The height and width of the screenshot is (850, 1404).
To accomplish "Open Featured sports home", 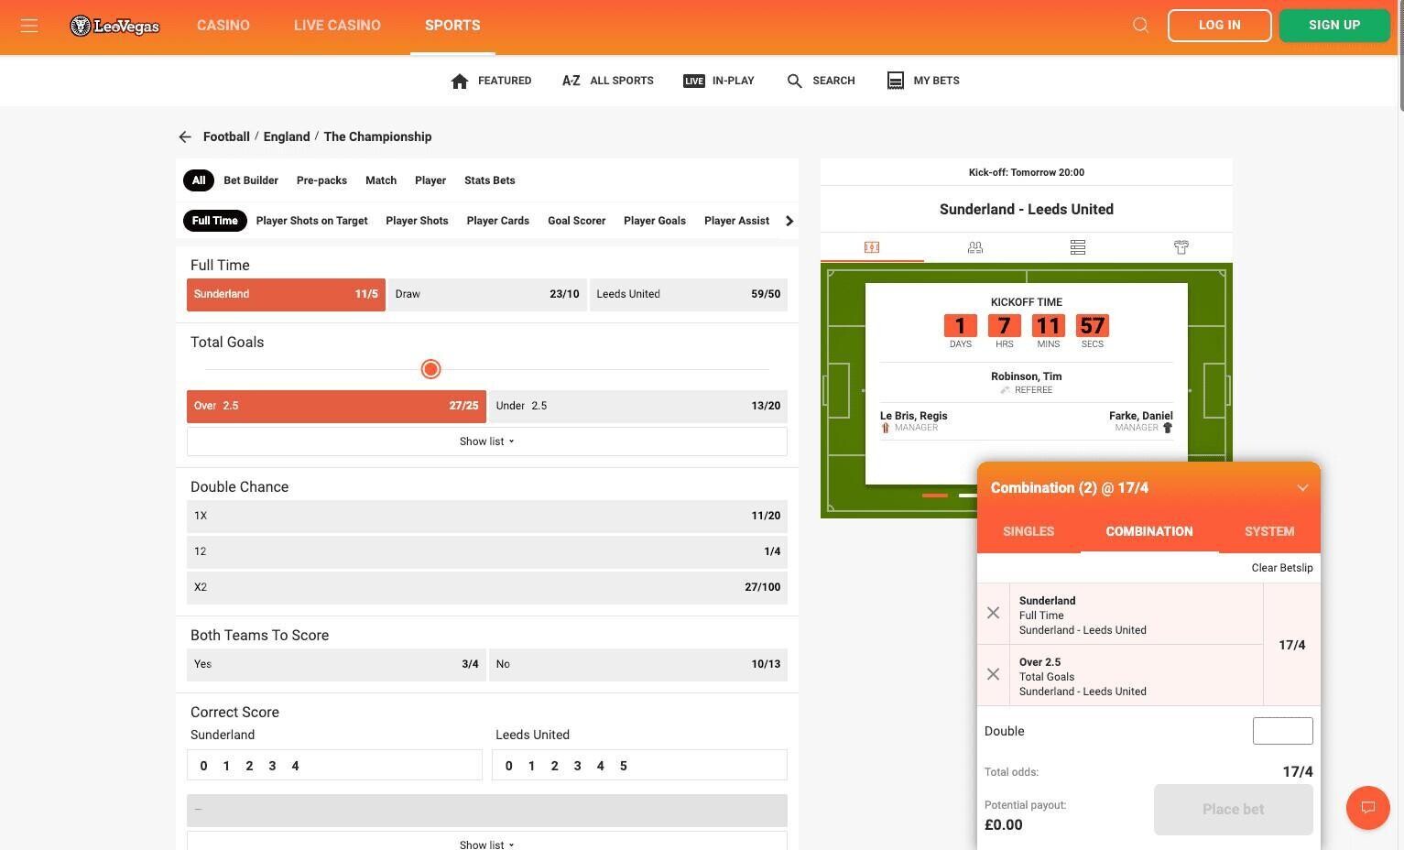I will point(492,81).
